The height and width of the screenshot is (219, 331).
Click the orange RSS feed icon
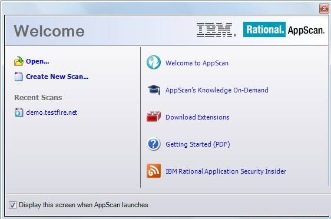pyautogui.click(x=154, y=171)
